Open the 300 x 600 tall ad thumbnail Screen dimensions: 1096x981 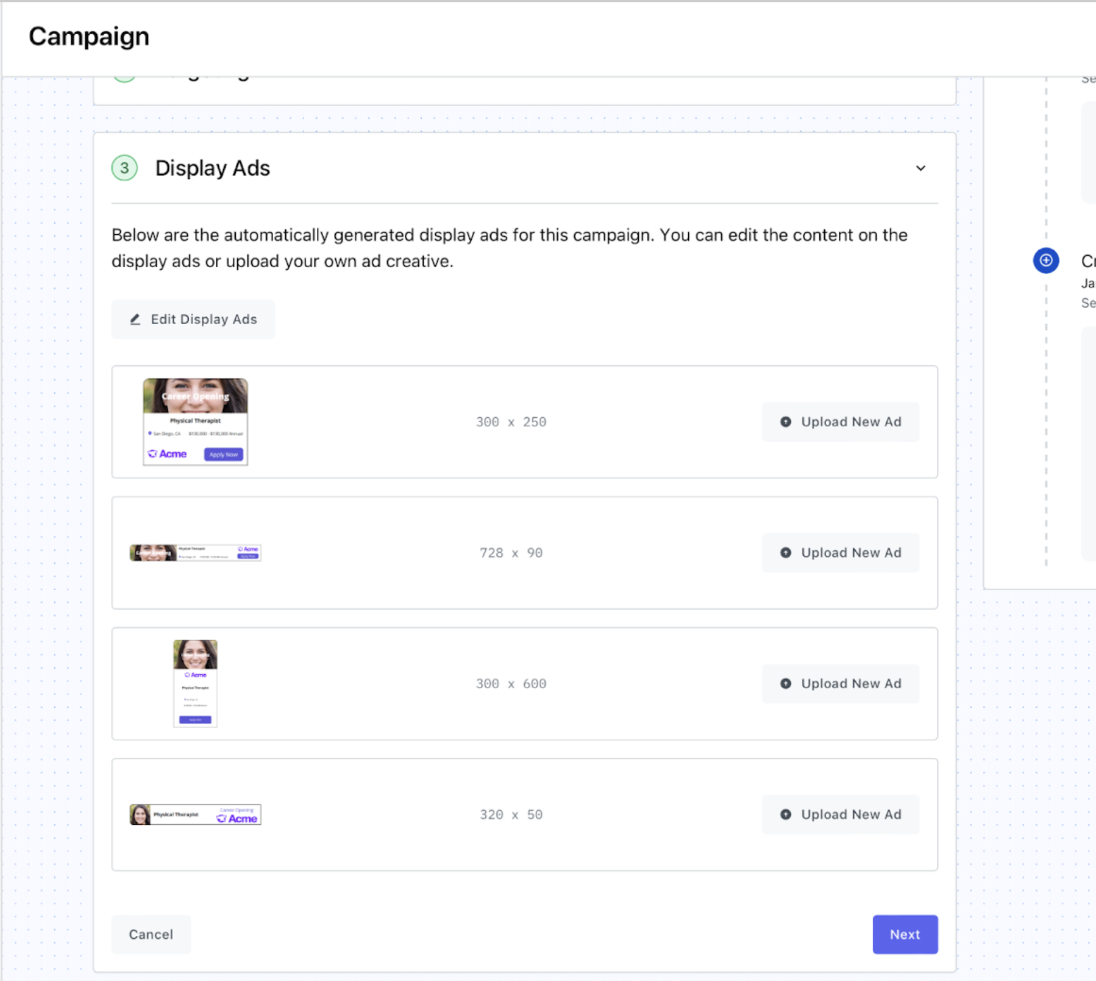[195, 683]
